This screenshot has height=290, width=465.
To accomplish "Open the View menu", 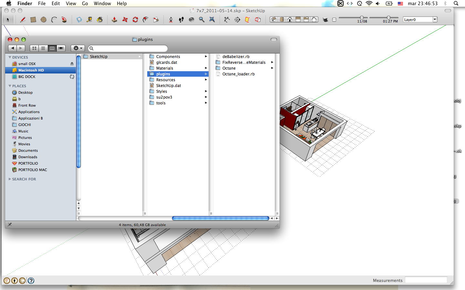I will click(71, 4).
